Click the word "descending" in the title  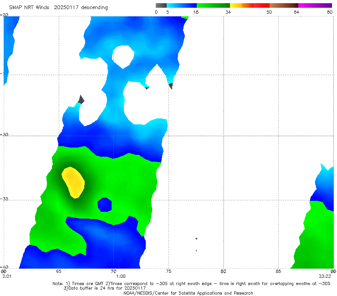coord(94,7)
